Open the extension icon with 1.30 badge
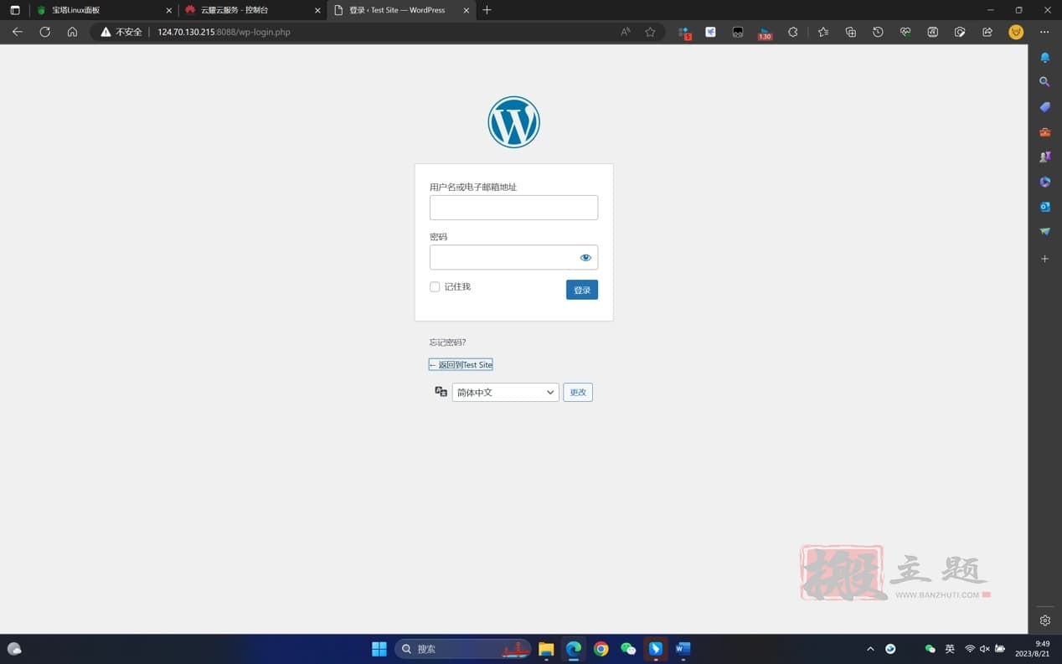 (765, 32)
